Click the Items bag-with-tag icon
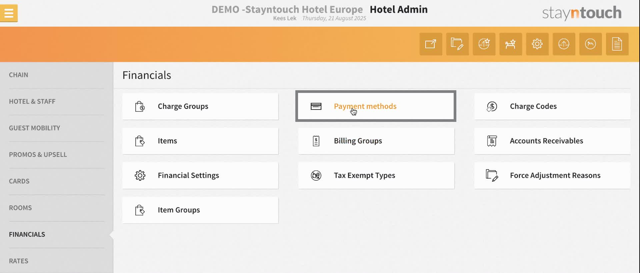640x273 pixels. click(140, 141)
